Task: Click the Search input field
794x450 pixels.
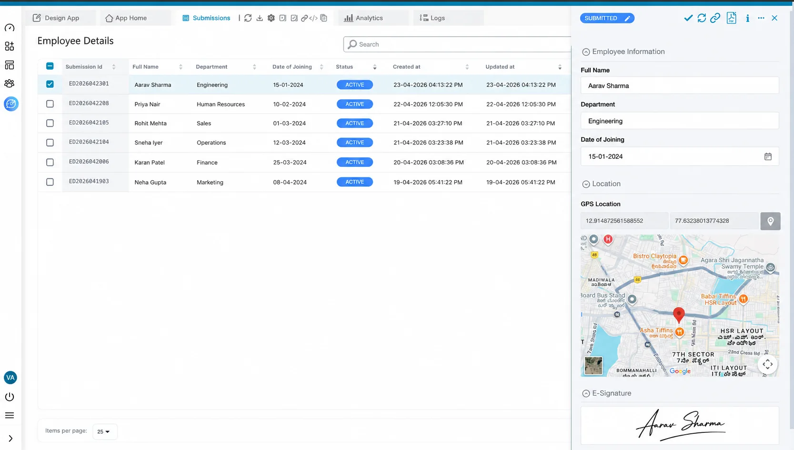Action: point(457,44)
